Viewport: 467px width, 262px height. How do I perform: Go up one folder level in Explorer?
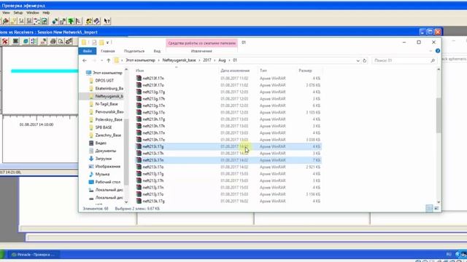(109, 60)
